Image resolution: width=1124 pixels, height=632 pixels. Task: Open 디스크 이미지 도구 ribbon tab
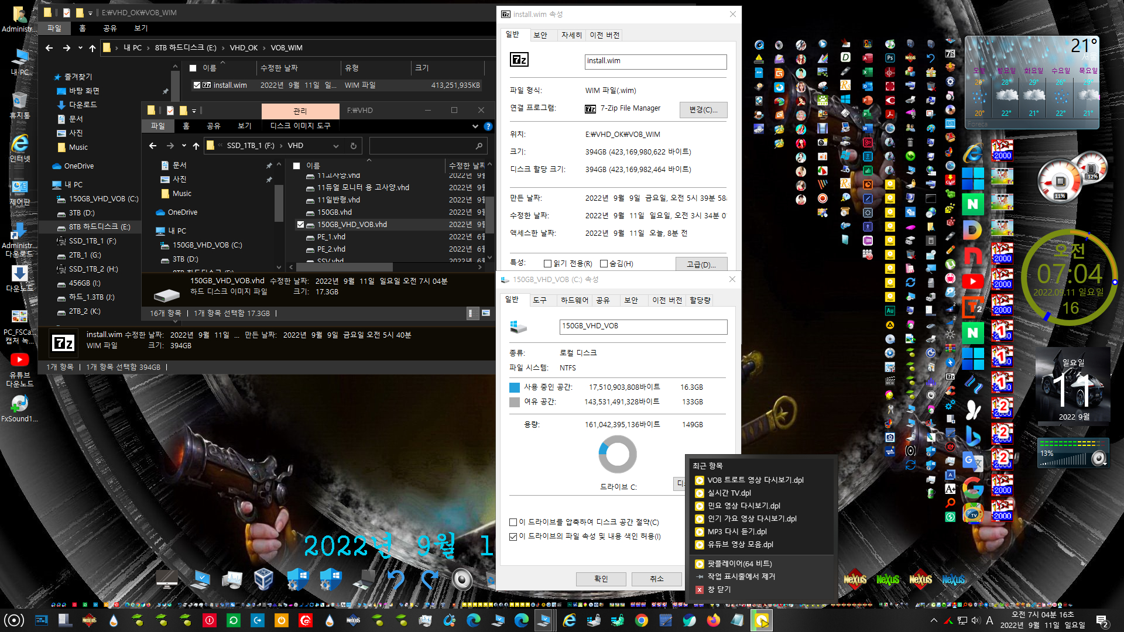click(300, 126)
